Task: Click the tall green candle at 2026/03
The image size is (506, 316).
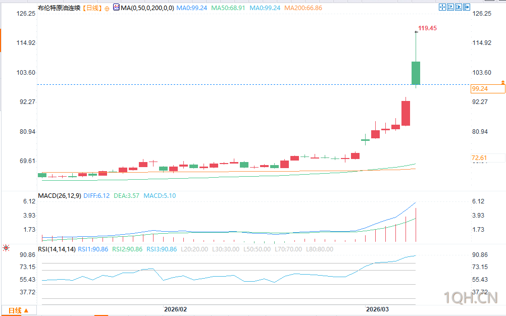Action: pyautogui.click(x=416, y=73)
